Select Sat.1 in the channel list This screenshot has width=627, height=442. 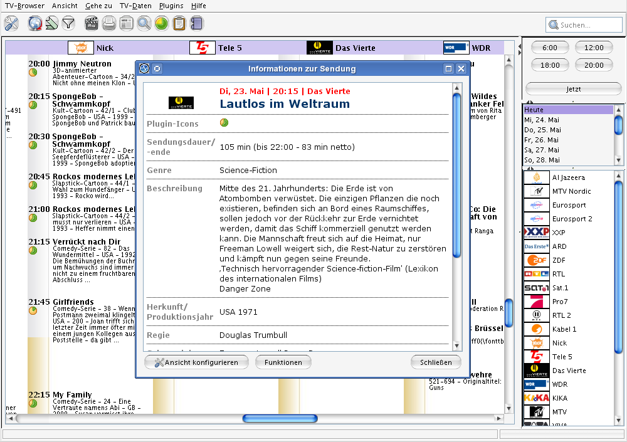[568, 288]
